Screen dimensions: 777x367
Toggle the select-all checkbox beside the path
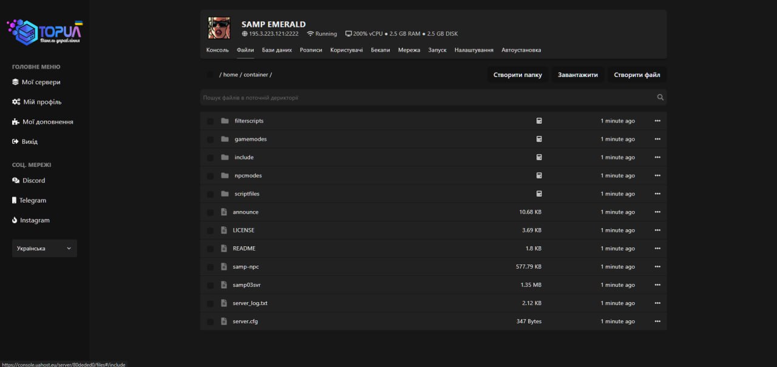point(210,75)
